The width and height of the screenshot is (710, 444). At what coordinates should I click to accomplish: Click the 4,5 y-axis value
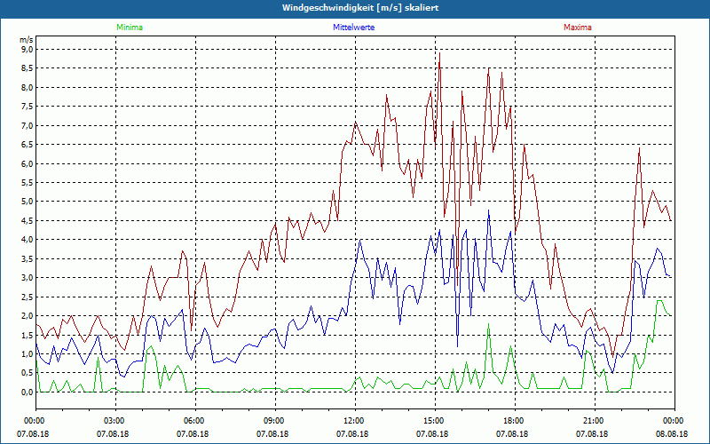click(x=27, y=220)
